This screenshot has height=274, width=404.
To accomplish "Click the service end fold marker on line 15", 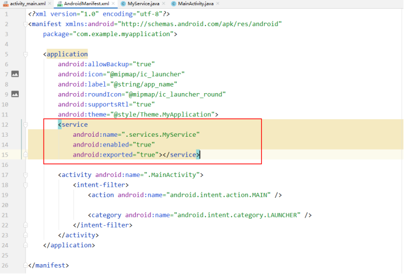I will [x=26, y=155].
